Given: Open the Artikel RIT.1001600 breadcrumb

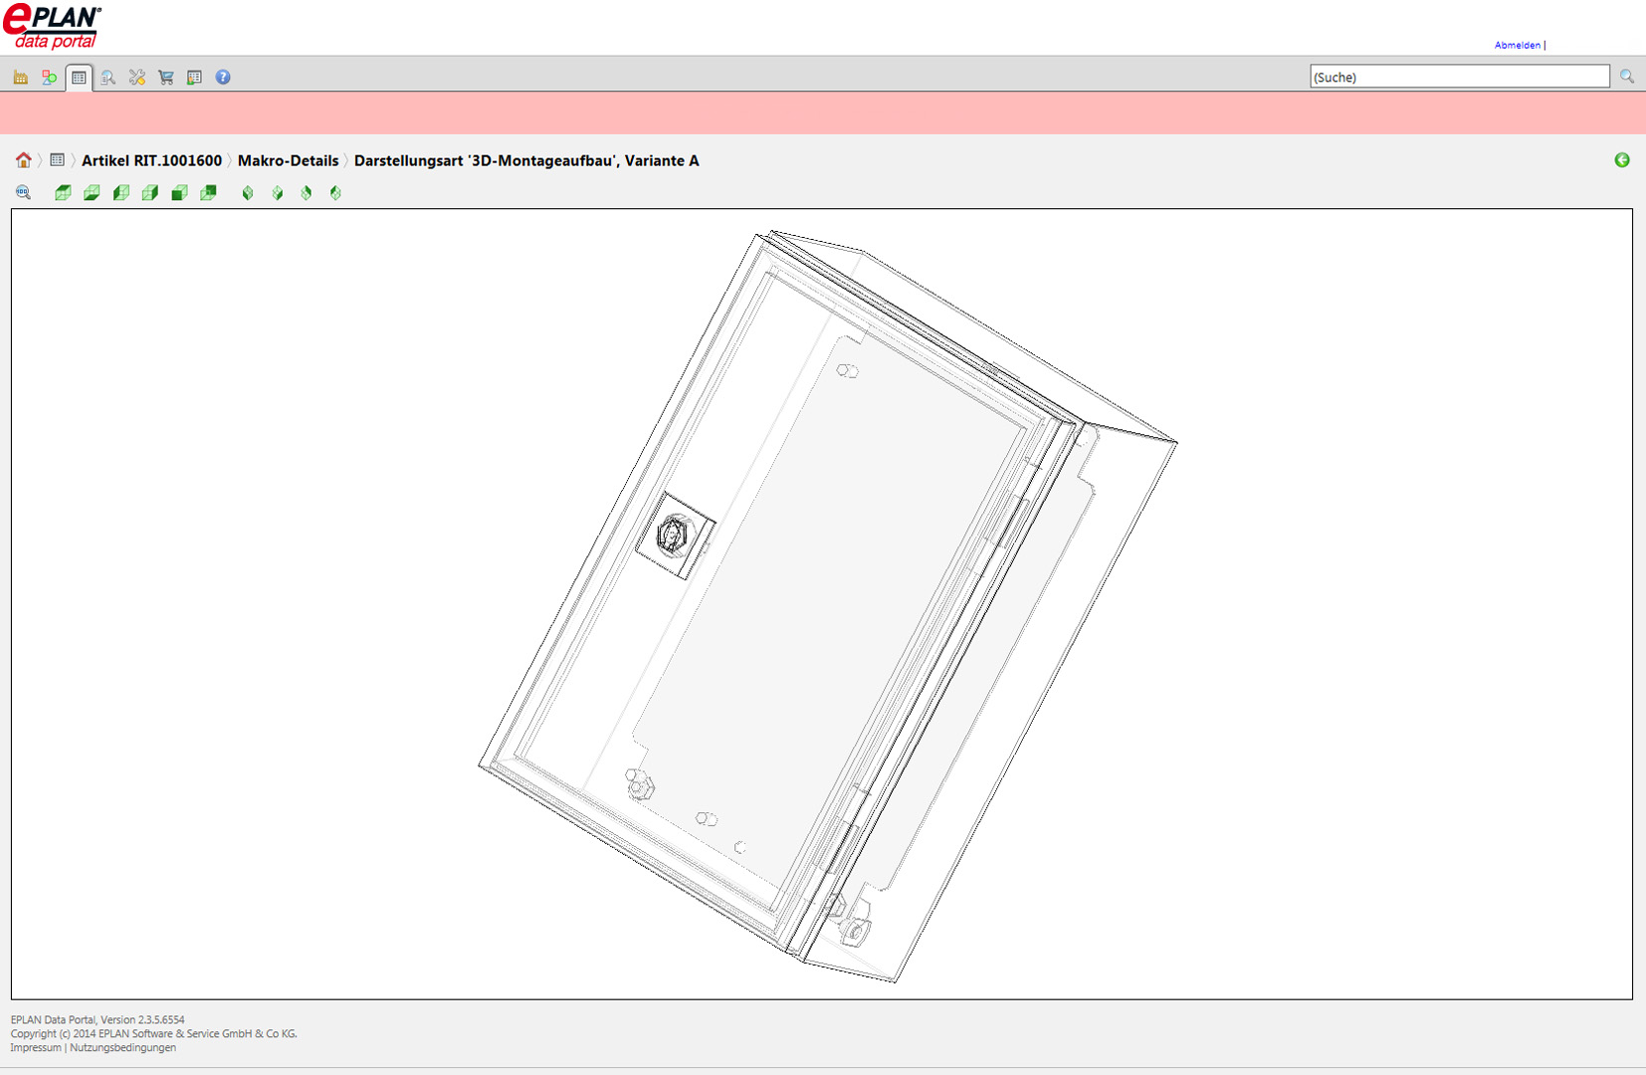Looking at the screenshot, I should point(152,160).
